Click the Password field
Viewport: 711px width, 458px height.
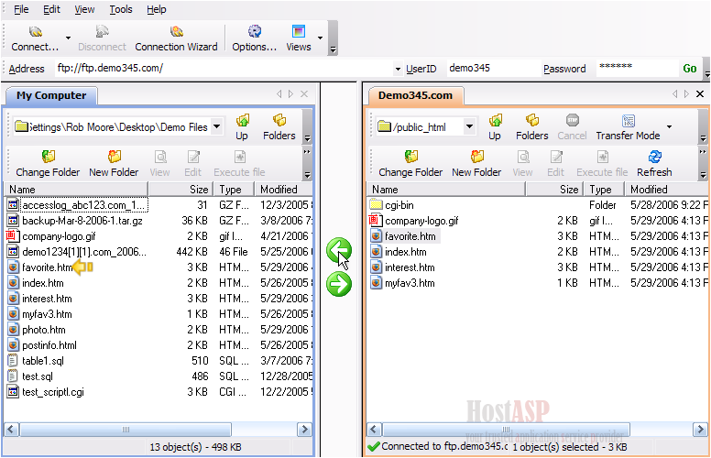point(637,69)
